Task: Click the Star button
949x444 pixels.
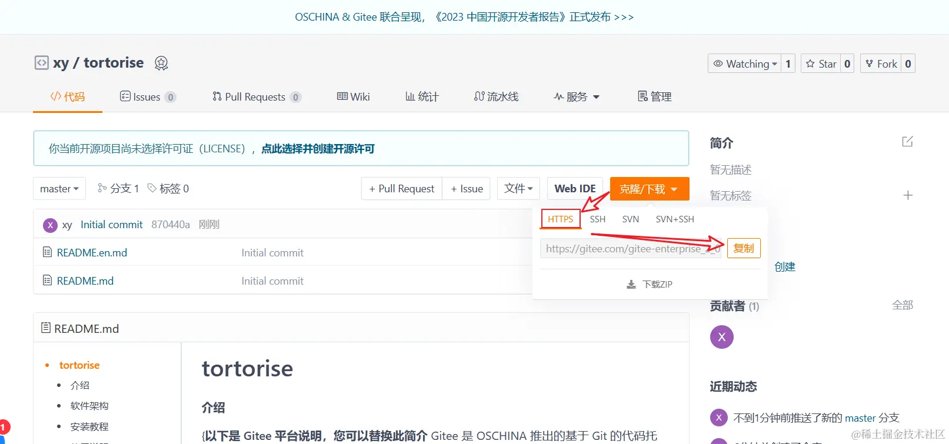Action: coord(821,64)
